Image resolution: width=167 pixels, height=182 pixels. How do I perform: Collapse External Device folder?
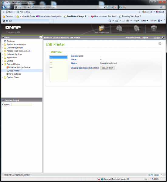click(x=2, y=64)
